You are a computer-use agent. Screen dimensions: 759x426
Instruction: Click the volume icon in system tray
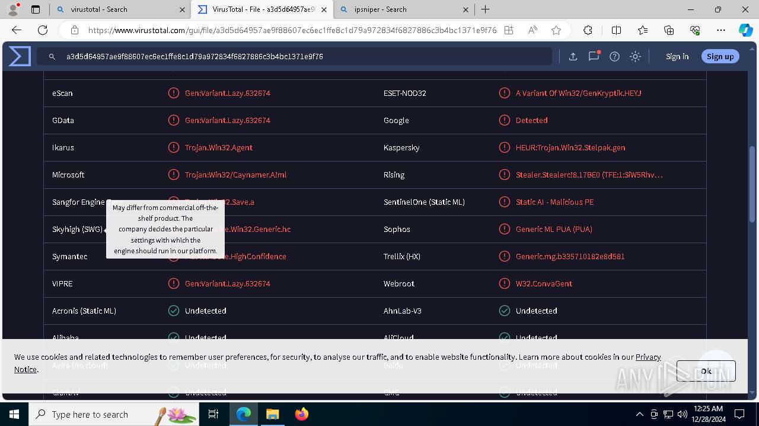(682, 414)
